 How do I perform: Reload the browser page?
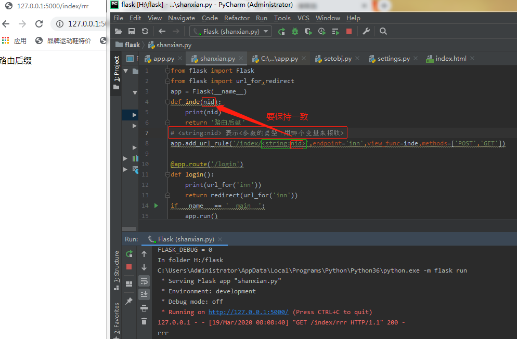tap(39, 24)
